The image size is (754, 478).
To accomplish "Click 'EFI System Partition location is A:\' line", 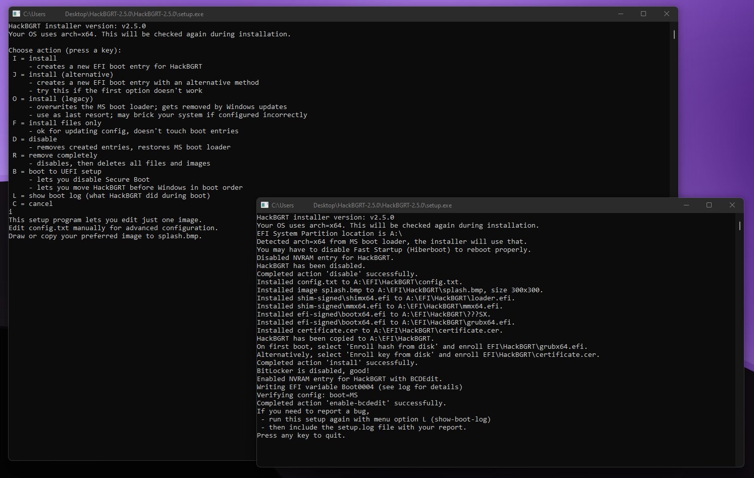I will point(330,234).
